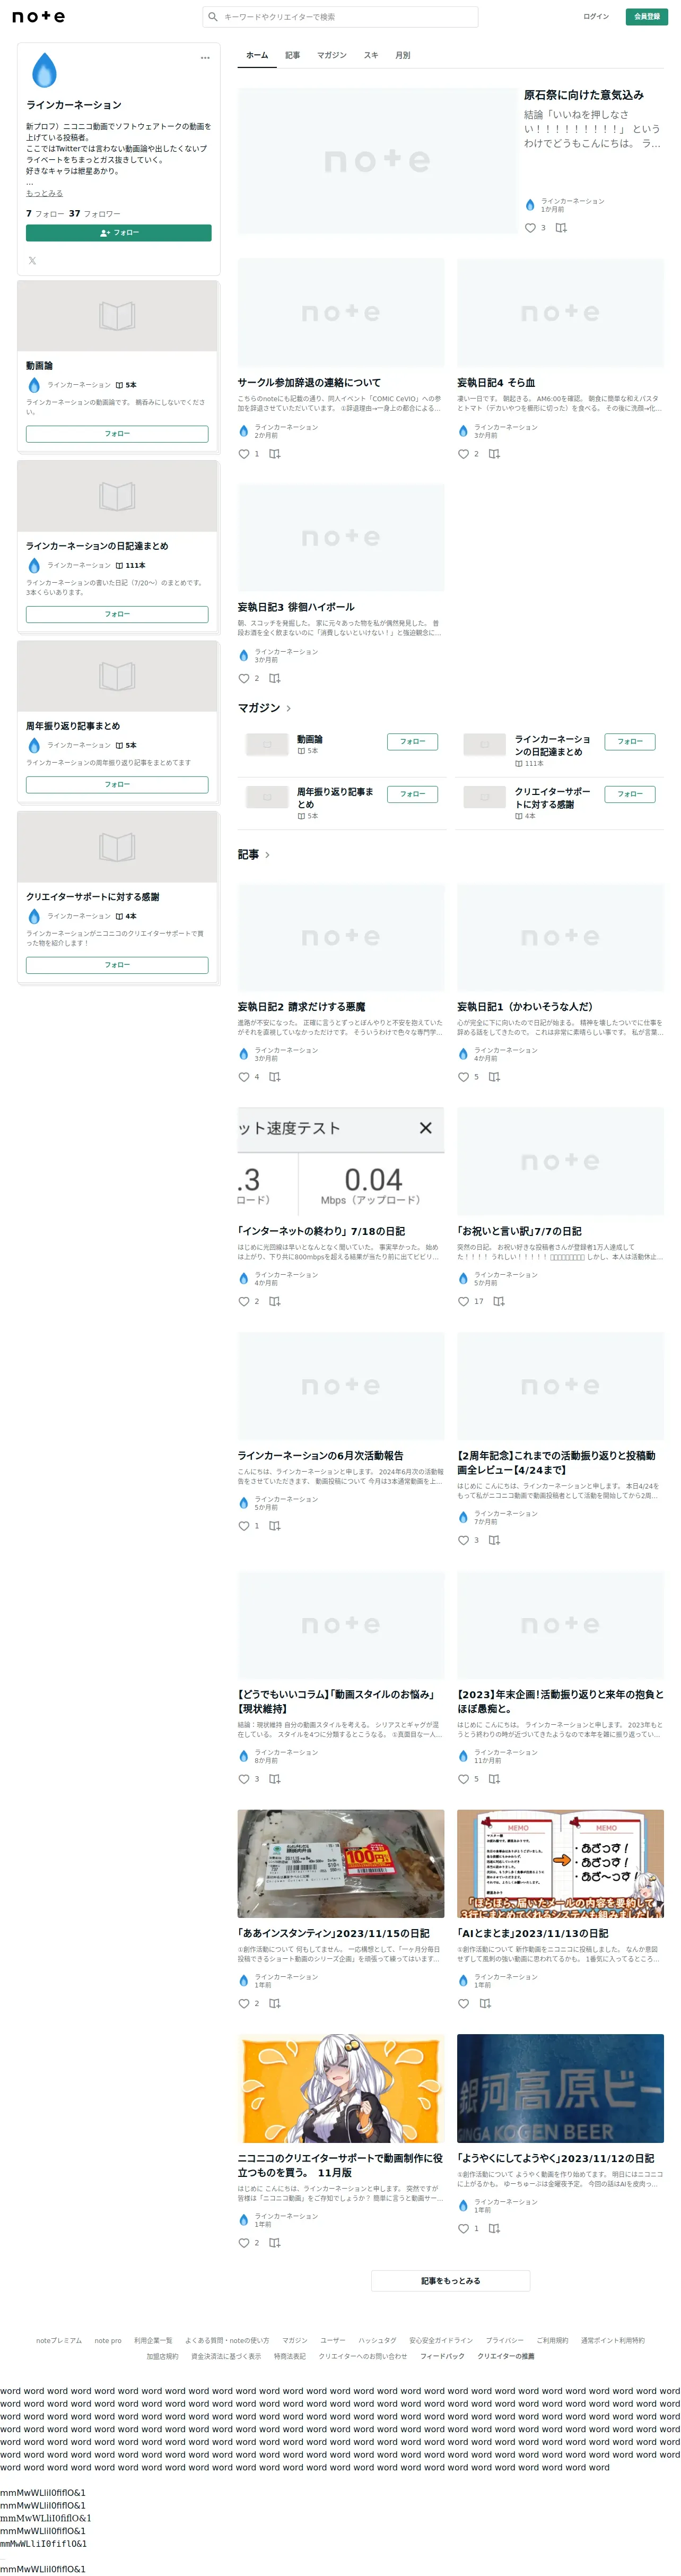This screenshot has height=2576, width=681.
Task: Open footer link ハッシュタグ
Action: pyautogui.click(x=377, y=2341)
